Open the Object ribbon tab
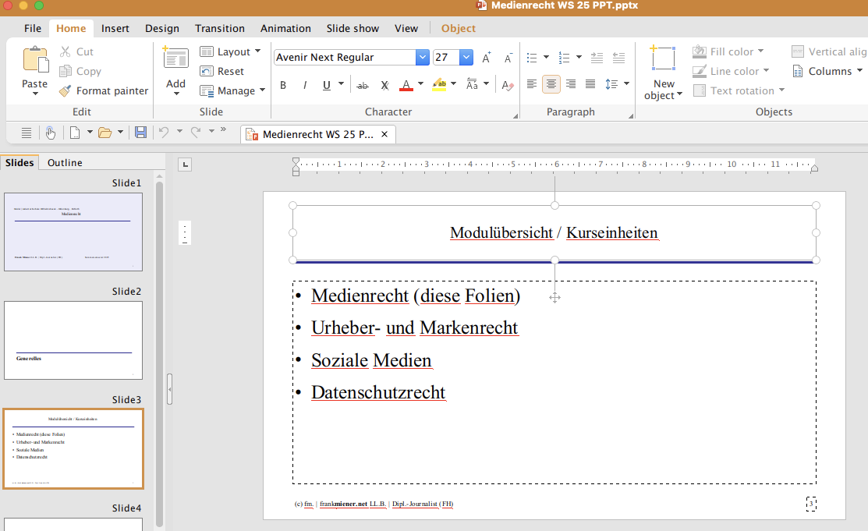868x531 pixels. (459, 28)
